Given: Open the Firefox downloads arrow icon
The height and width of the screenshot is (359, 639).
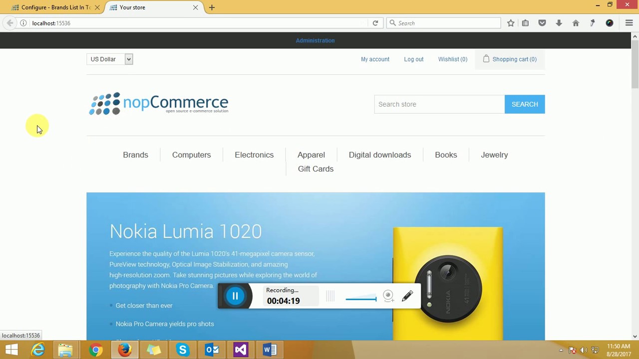Looking at the screenshot, I should [x=559, y=23].
